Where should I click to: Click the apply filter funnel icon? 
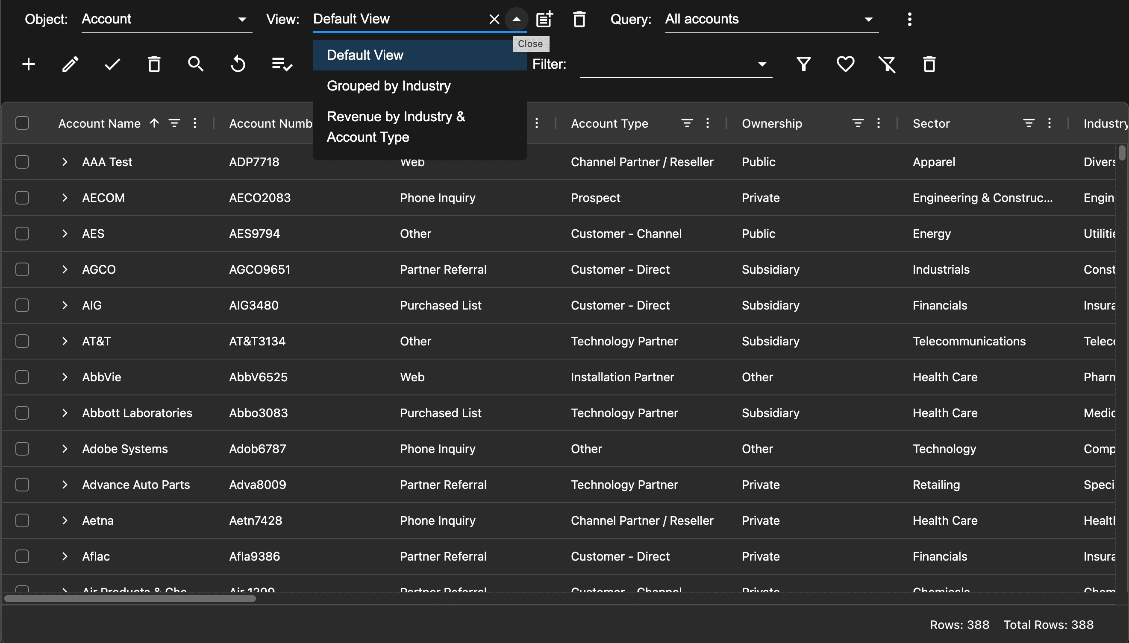click(803, 64)
